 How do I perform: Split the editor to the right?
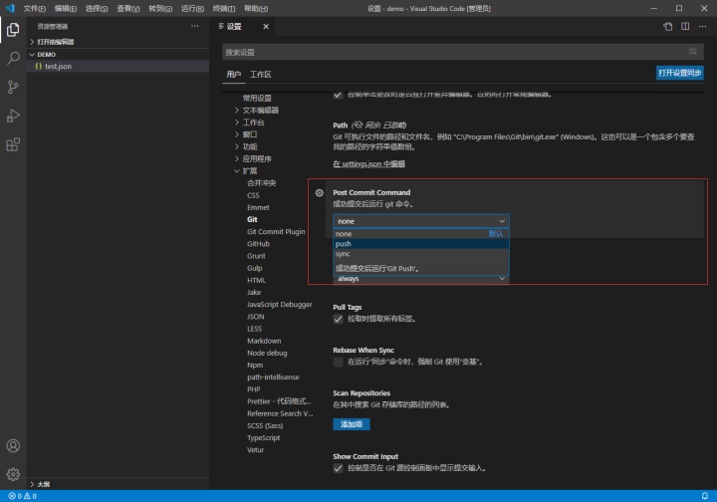(x=685, y=27)
